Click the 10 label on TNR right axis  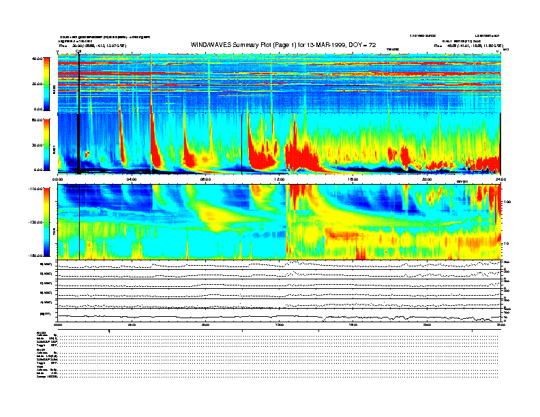pyautogui.click(x=506, y=243)
